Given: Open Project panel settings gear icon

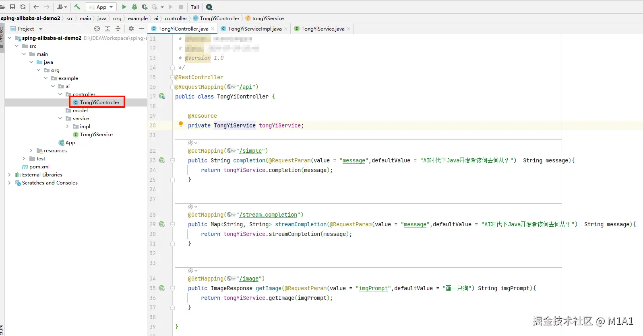Looking at the screenshot, I should [131, 29].
